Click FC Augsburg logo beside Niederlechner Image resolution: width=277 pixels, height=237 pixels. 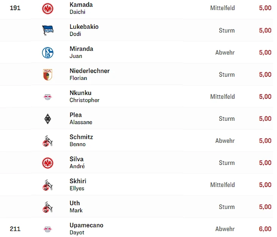pos(47,75)
